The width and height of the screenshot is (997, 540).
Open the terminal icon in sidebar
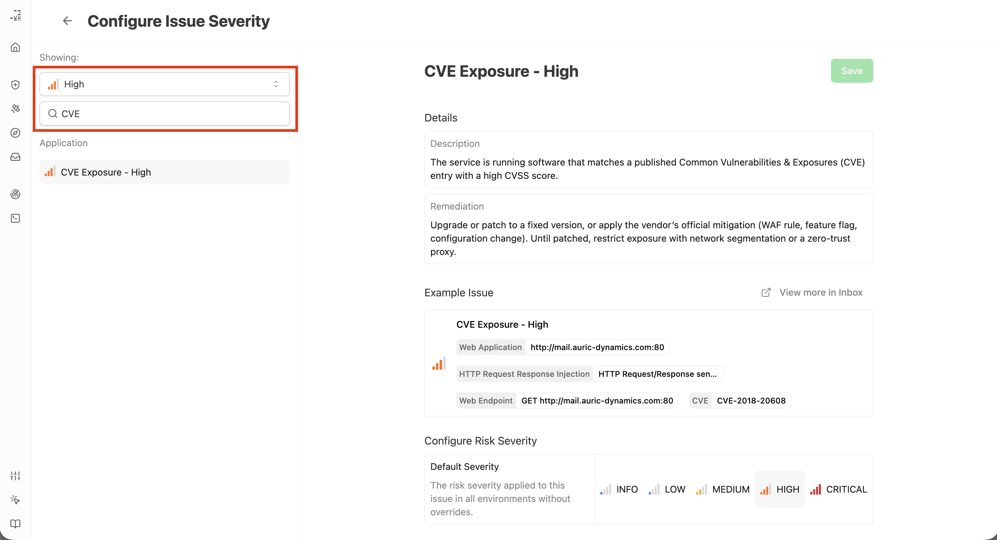tap(15, 218)
